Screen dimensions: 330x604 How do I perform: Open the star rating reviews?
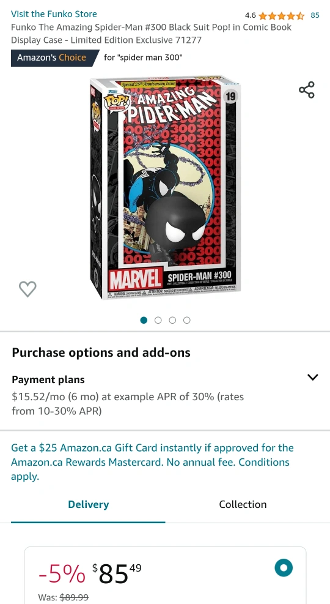pos(282,15)
